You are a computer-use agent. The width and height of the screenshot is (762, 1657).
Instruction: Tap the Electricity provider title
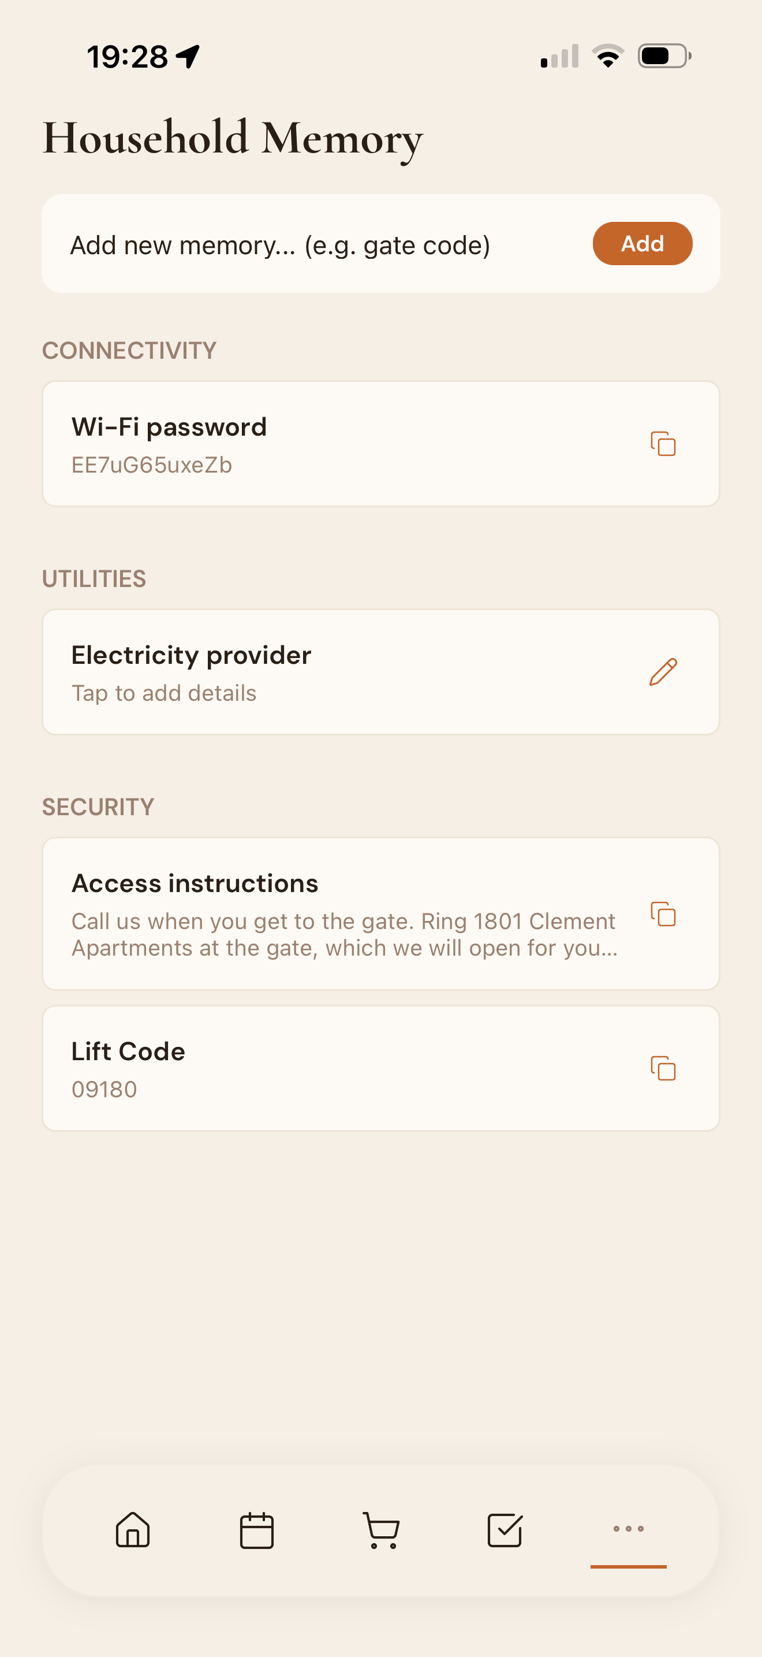[x=192, y=655]
